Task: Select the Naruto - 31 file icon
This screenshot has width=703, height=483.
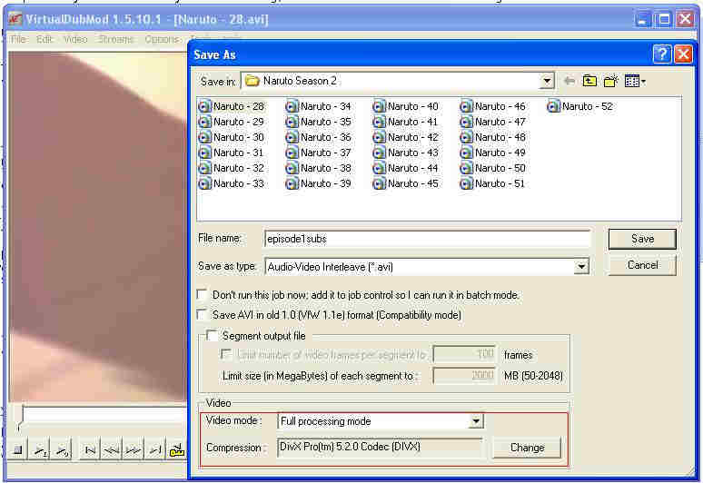Action: [204, 153]
